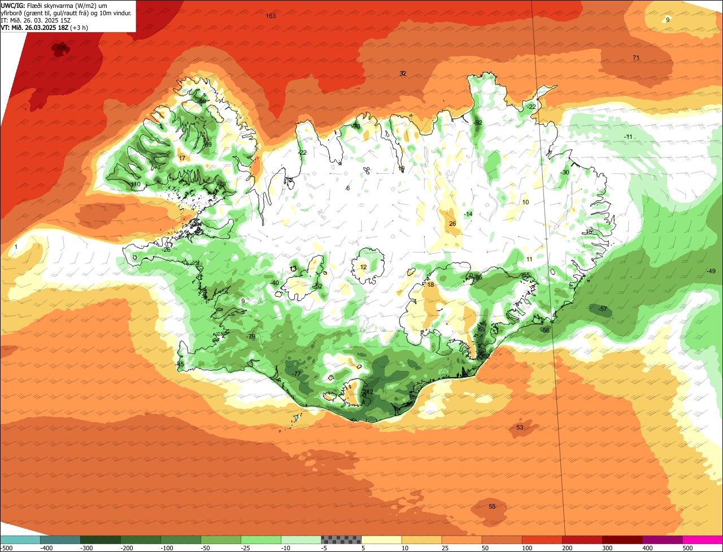Click the '-49' value at the east edge
This screenshot has height=552, width=723.
click(711, 271)
